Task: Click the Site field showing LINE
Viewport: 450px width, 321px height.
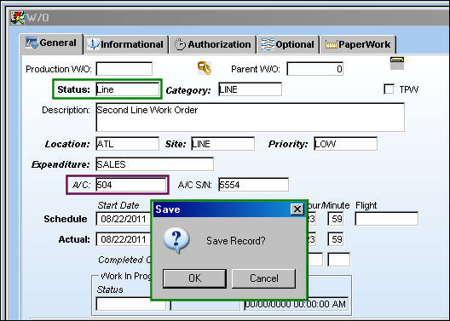Action: [x=223, y=144]
